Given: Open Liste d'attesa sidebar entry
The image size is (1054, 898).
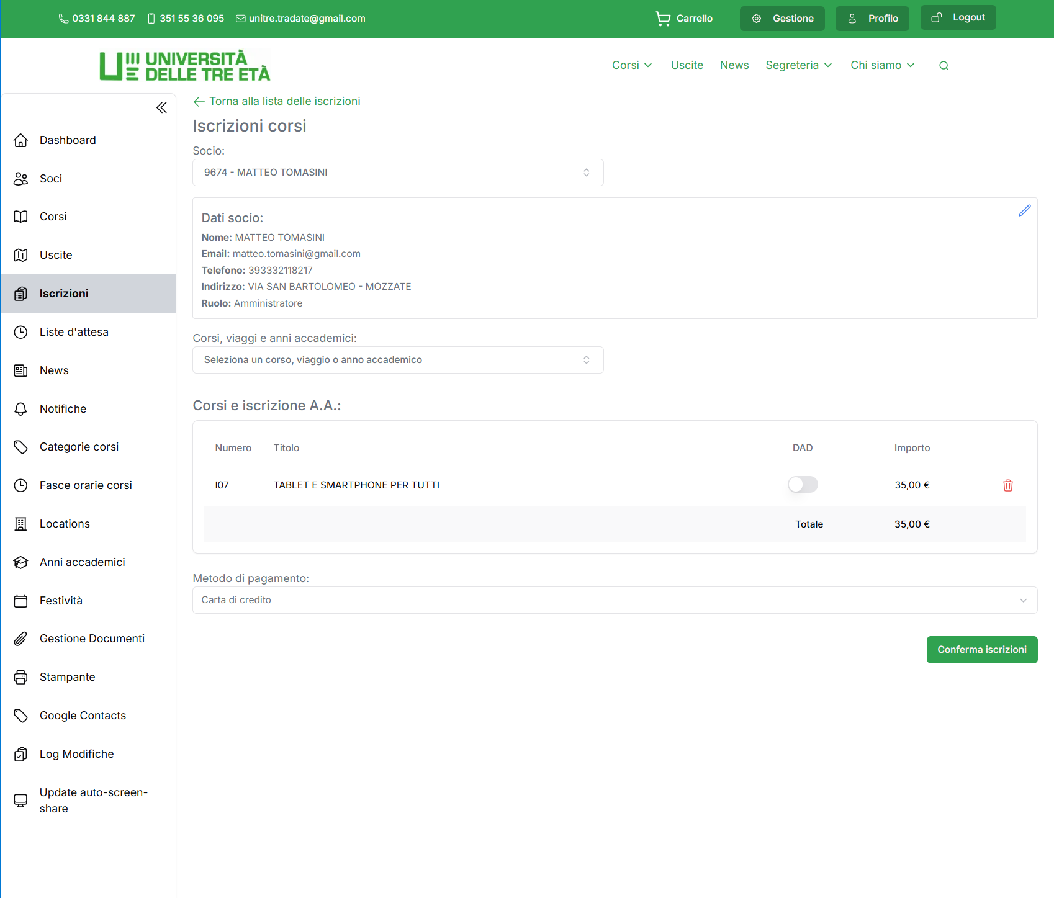Looking at the screenshot, I should click(74, 331).
